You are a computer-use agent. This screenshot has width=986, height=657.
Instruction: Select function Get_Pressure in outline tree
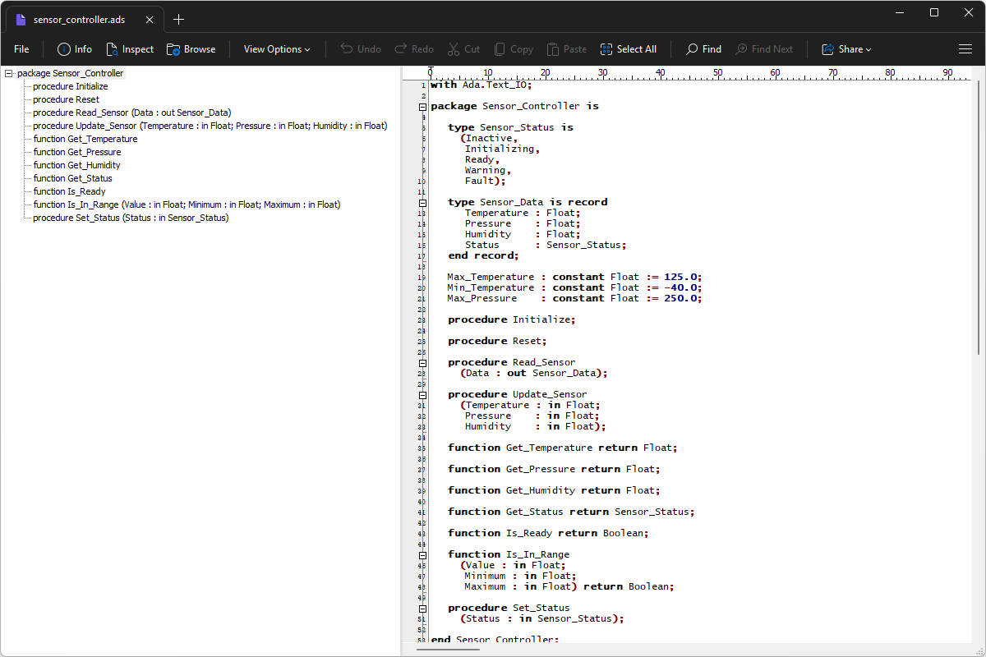tap(77, 152)
